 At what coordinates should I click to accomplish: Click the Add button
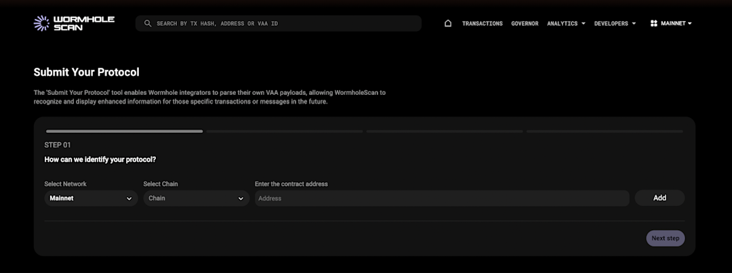[659, 198]
